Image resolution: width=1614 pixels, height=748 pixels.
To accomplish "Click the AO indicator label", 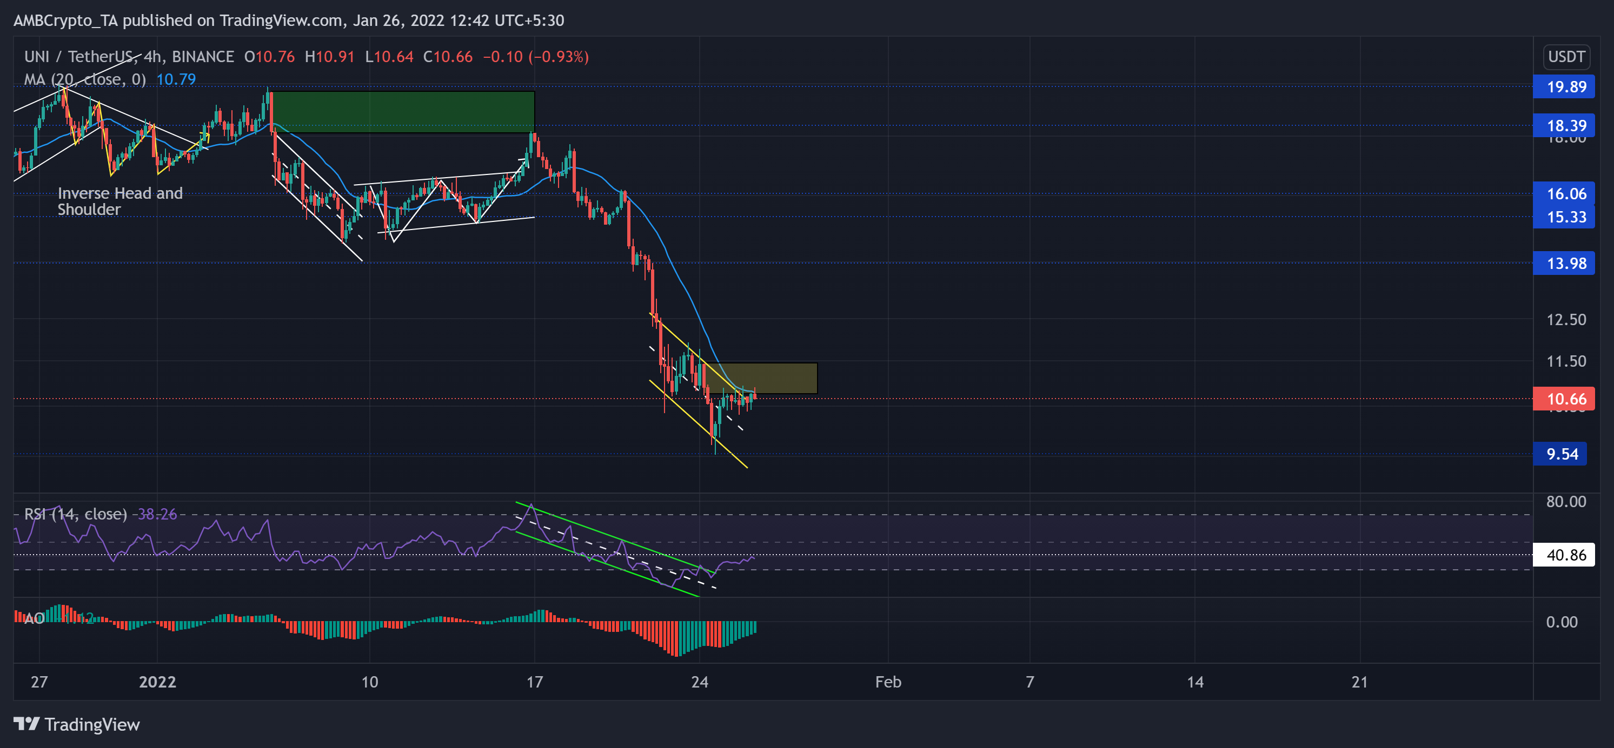I will [34, 618].
